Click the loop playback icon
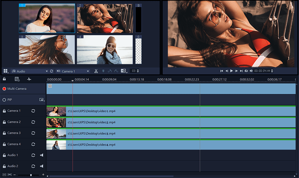The width and height of the screenshot is (299, 178). [x=246, y=71]
